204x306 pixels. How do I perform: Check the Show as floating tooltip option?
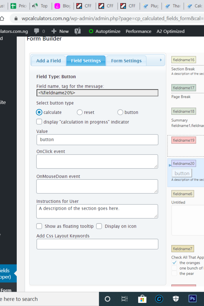coord(39,226)
